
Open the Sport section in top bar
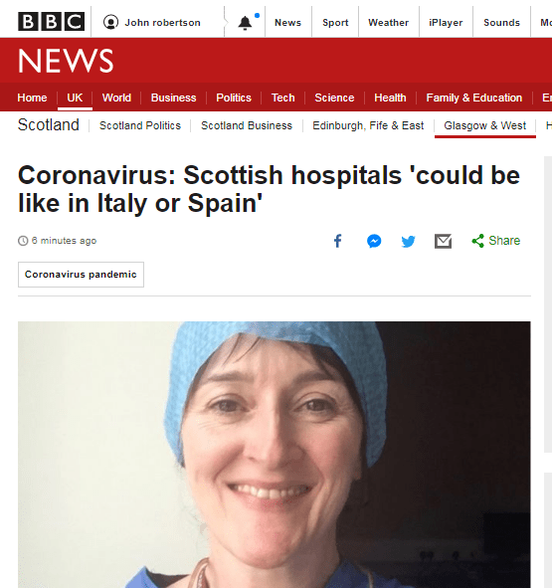coord(335,23)
